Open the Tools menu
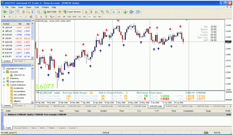The width and height of the screenshot is (233, 135). 37,7
